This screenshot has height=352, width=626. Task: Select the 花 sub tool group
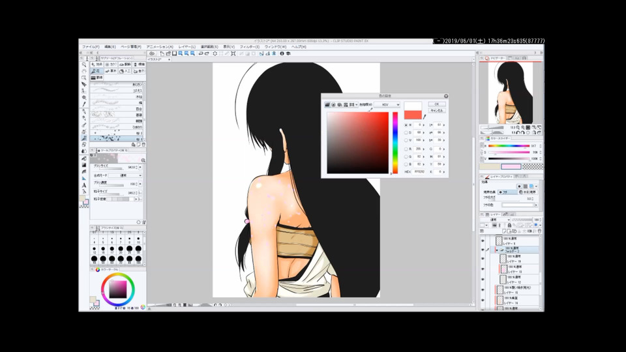(97, 71)
